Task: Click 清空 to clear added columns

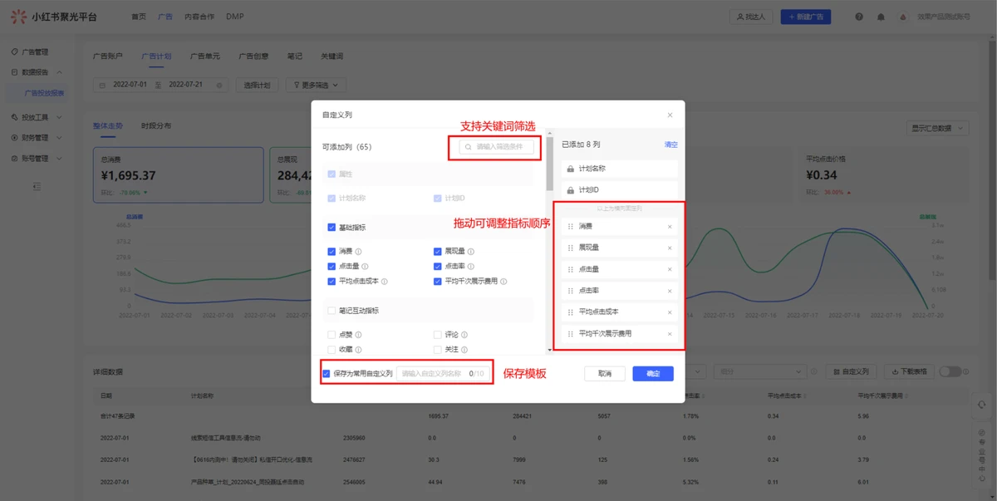Action: point(670,145)
